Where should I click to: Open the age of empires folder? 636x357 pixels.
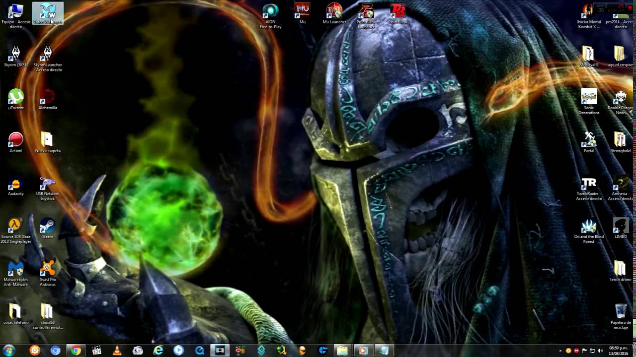click(x=620, y=57)
